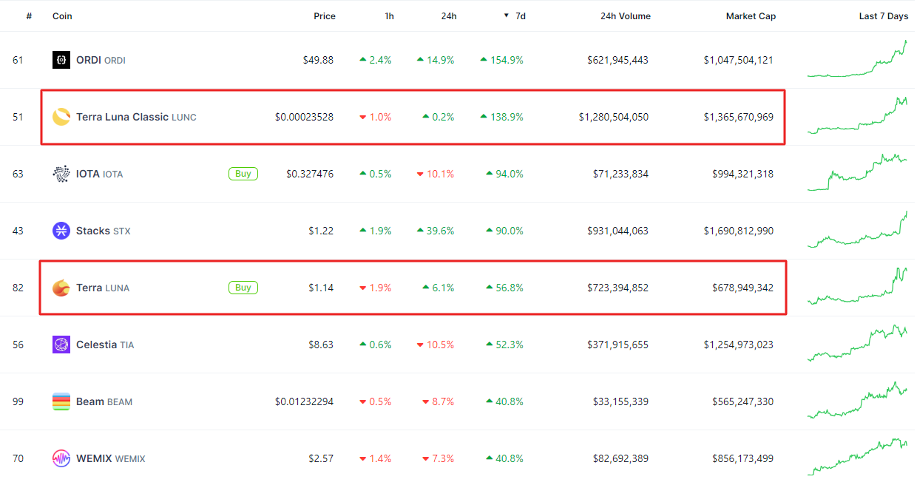Open the Celestia 7-day sparkline chart
Image resolution: width=917 pixels, height=485 pixels.
click(857, 345)
